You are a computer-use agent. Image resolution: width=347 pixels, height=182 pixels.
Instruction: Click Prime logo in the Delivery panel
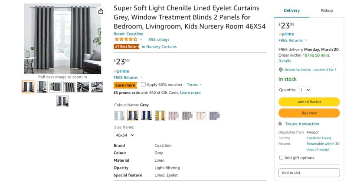pos(286,34)
